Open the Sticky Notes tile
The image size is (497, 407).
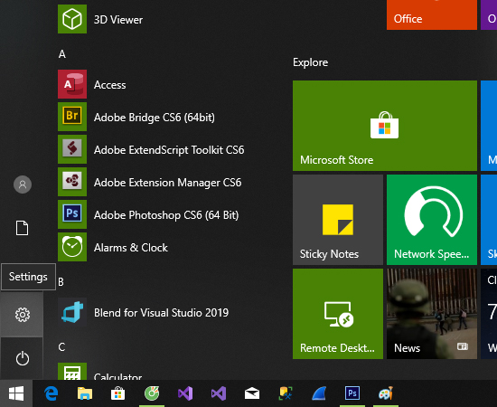click(x=338, y=220)
